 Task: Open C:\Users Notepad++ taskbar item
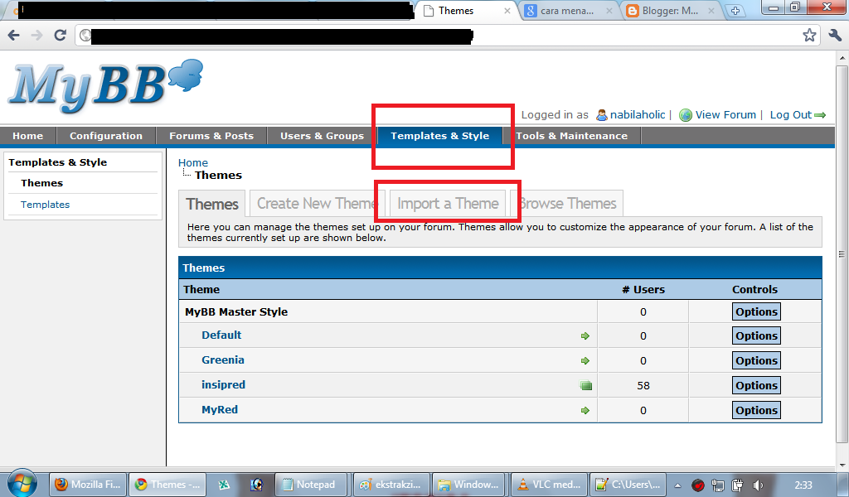coord(628,485)
